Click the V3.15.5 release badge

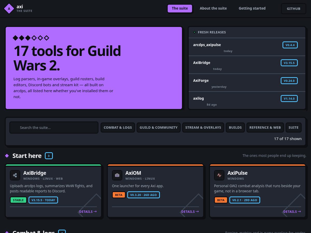coord(289,63)
